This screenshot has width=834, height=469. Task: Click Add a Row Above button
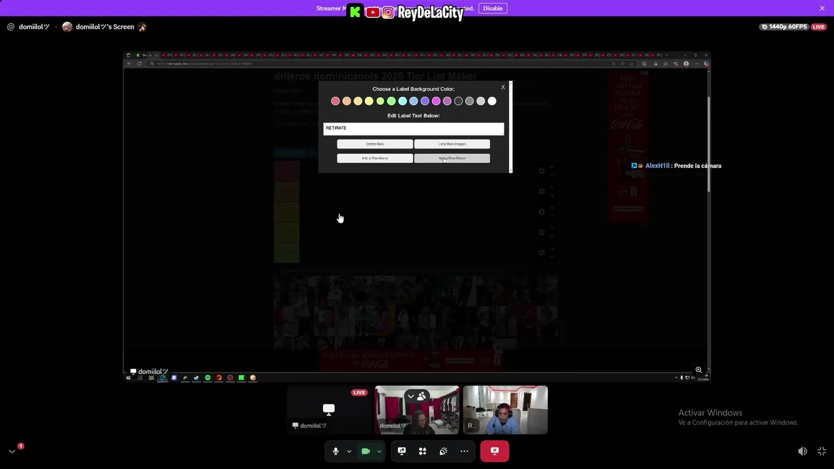click(375, 158)
